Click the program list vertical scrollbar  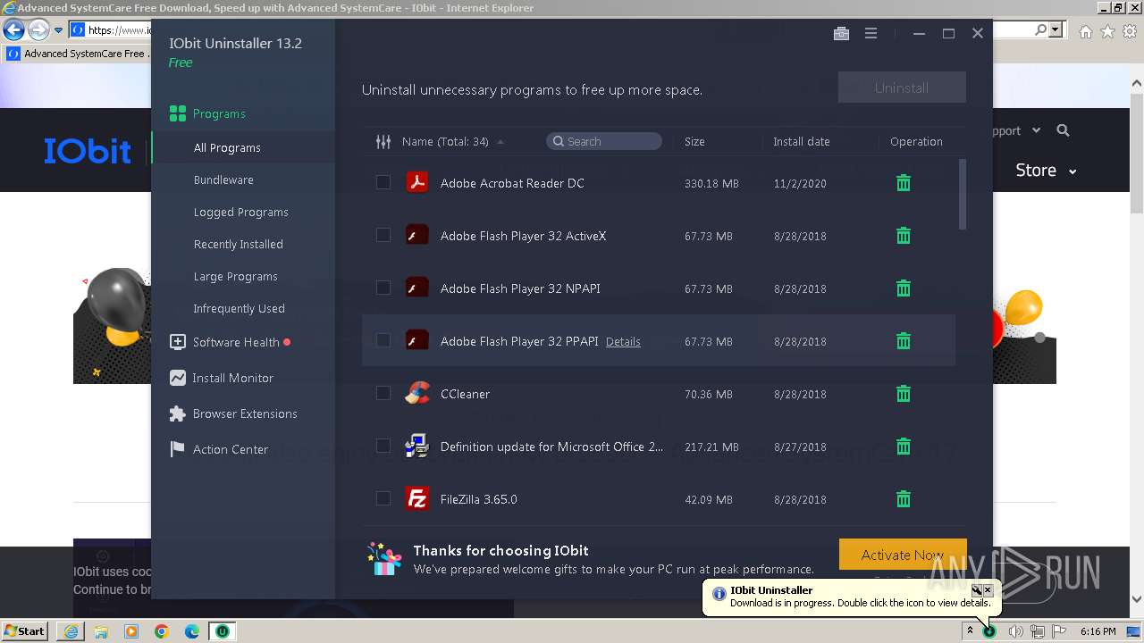click(x=963, y=195)
